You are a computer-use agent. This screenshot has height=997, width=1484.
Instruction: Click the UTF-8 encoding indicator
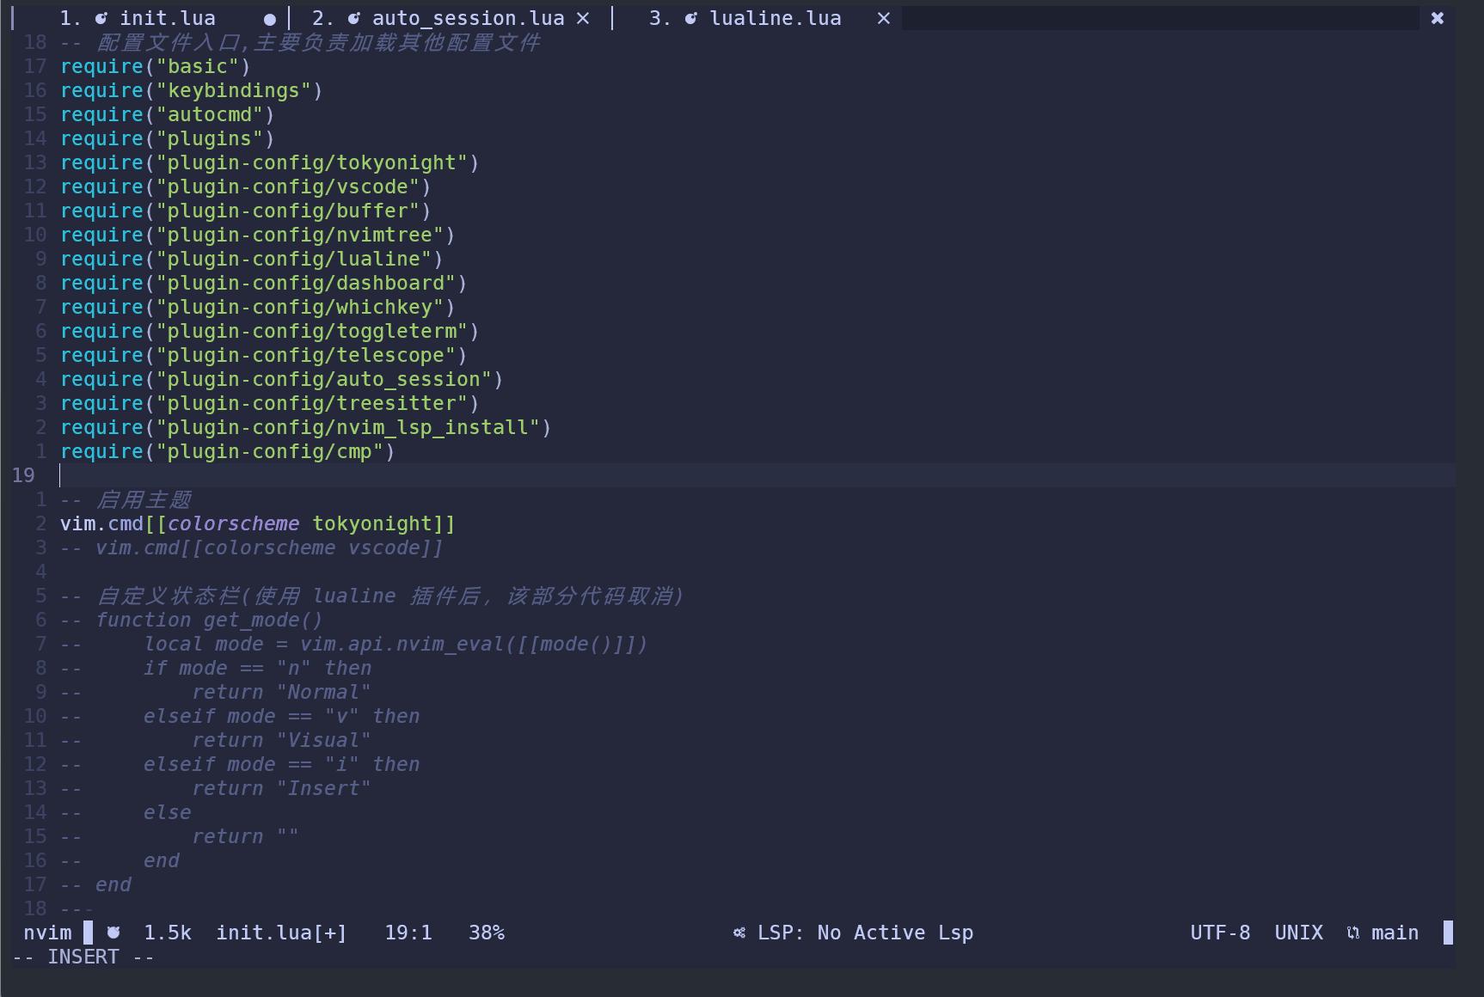pos(1220,933)
